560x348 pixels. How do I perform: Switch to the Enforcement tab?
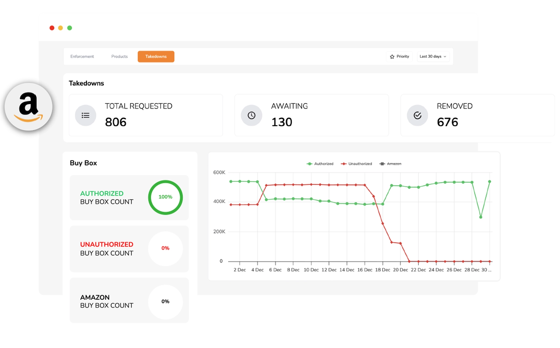(x=82, y=56)
